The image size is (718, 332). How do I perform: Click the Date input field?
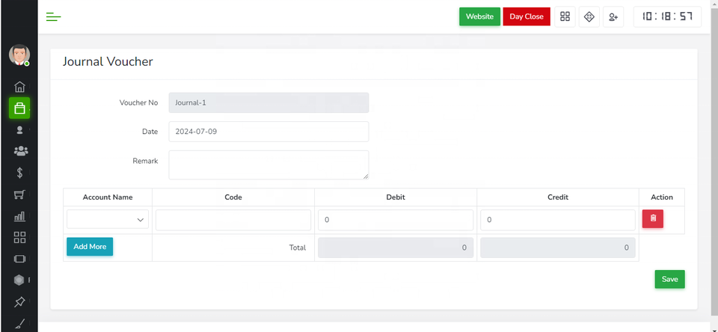click(269, 132)
